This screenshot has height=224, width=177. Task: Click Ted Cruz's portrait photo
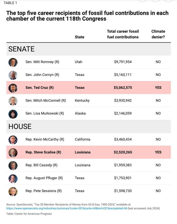pos(13,88)
